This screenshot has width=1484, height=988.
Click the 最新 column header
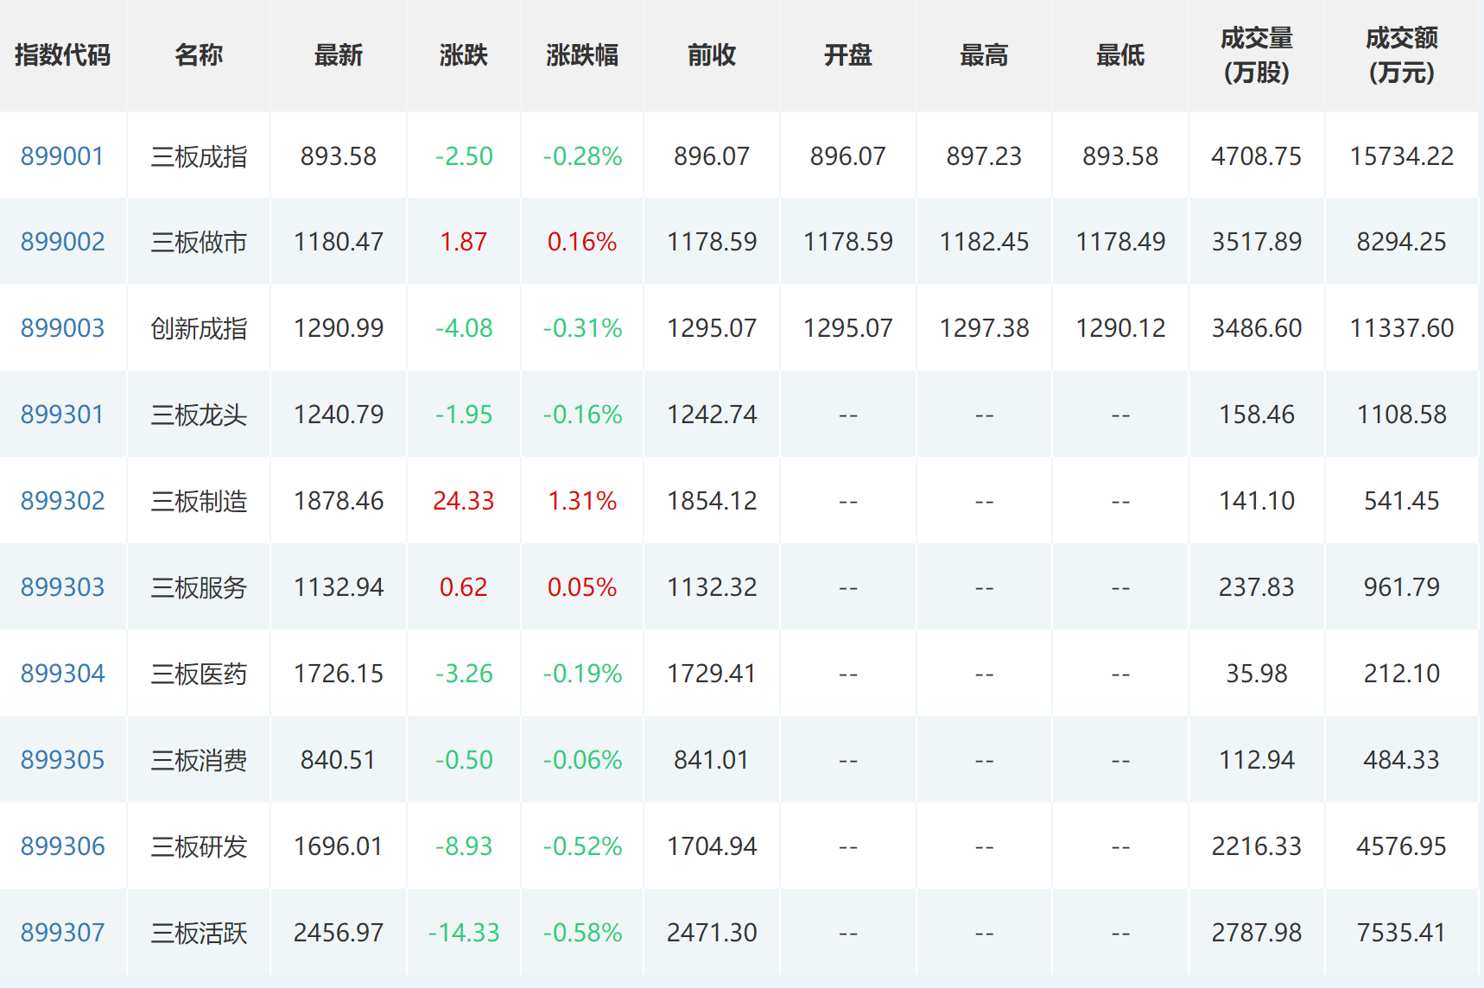339,55
